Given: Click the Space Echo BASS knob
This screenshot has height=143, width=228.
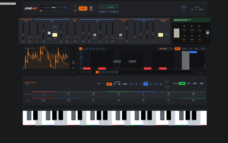Looking at the screenshot, I should [x=184, y=36].
